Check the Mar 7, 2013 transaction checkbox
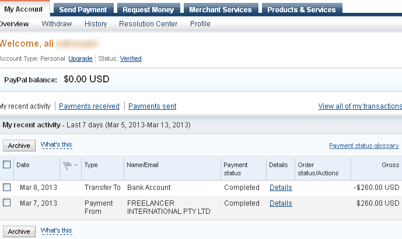 coord(6,203)
